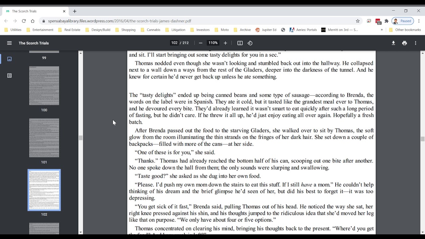Go forward in browser history
Screen dimensions: 425x239
coord(15,21)
